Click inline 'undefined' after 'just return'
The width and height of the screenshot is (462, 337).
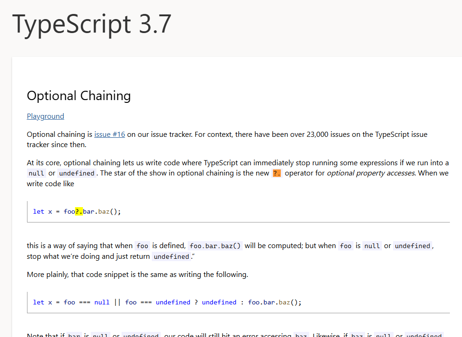(171, 256)
